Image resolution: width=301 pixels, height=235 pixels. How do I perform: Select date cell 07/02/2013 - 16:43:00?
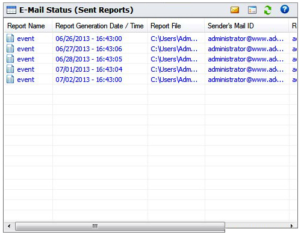88,80
